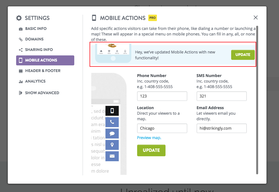This screenshot has height=192, width=279.
Task: Click the Store icon in the banner preview
Action: pyautogui.click(x=109, y=51)
